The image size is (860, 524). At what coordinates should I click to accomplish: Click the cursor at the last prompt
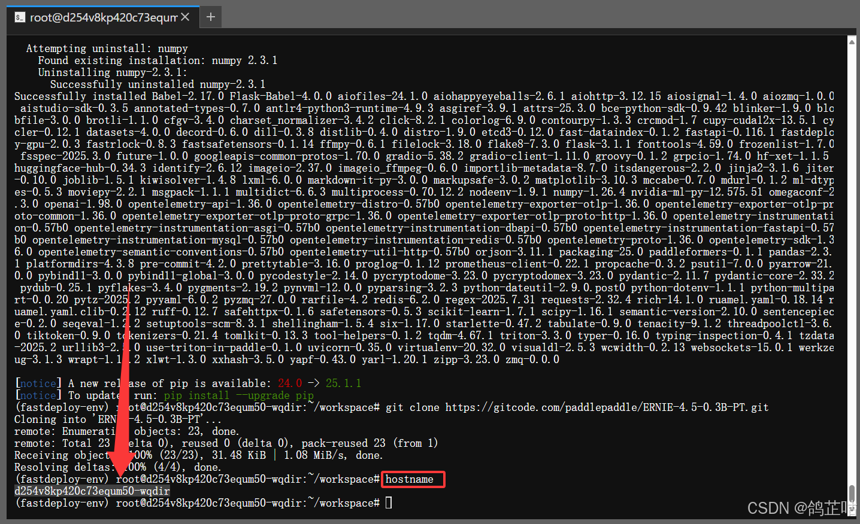tap(389, 503)
